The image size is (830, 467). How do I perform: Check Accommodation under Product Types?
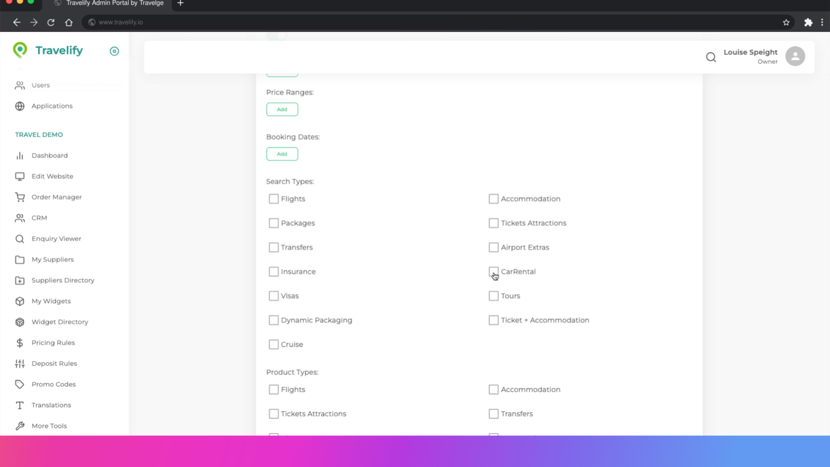pyautogui.click(x=493, y=390)
